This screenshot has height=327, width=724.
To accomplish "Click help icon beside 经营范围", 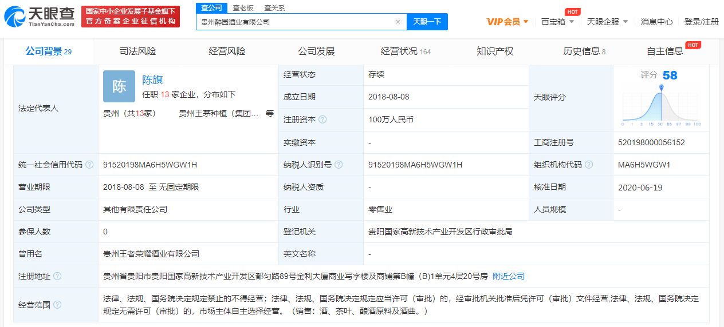I will click(x=57, y=305).
